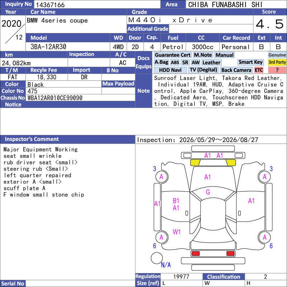The image size is (287, 287).
Task: Click the model code 3BA-12AR30
Action: tap(48, 47)
